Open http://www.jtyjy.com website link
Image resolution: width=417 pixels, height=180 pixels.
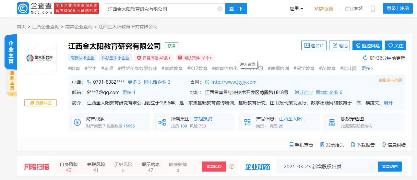pos(234,82)
